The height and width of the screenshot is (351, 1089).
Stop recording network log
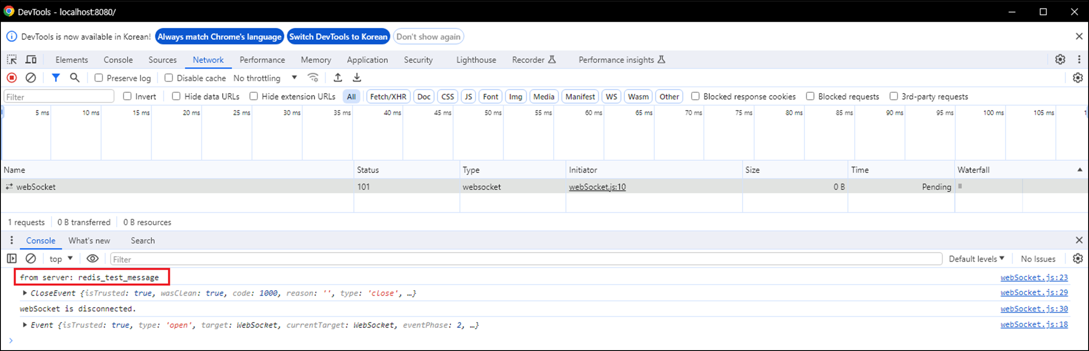[12, 78]
